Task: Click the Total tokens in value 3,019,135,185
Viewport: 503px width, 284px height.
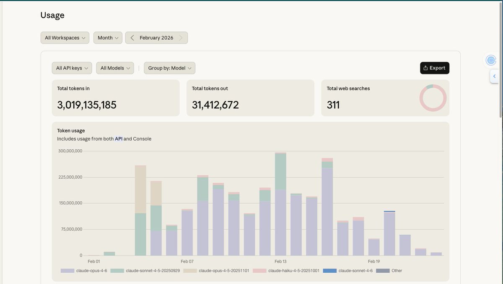Action: [87, 105]
